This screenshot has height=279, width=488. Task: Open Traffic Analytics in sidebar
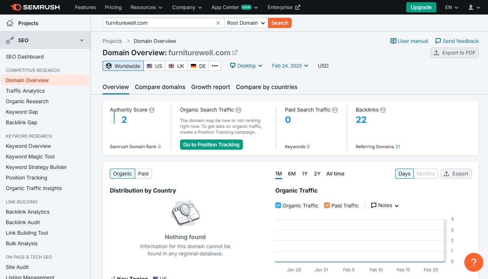pos(25,91)
